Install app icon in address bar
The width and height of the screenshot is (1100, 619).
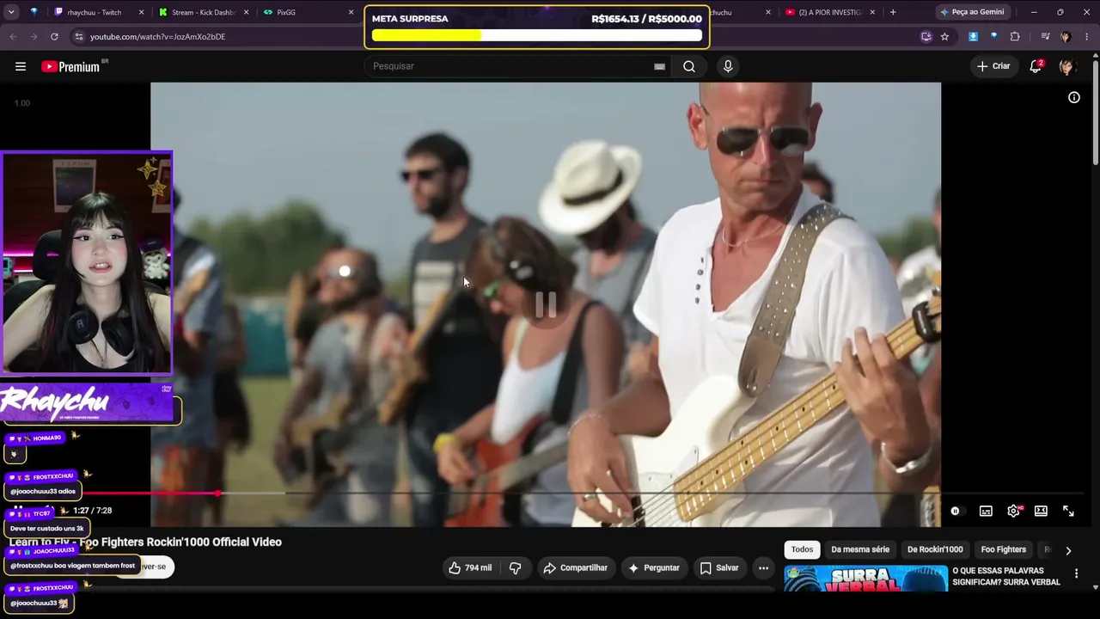[926, 37]
